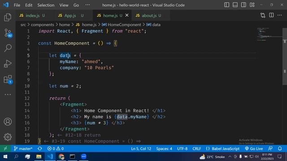287x161 pixels.
Task: Toggle primary side bar layout icon
Action: (226, 5)
